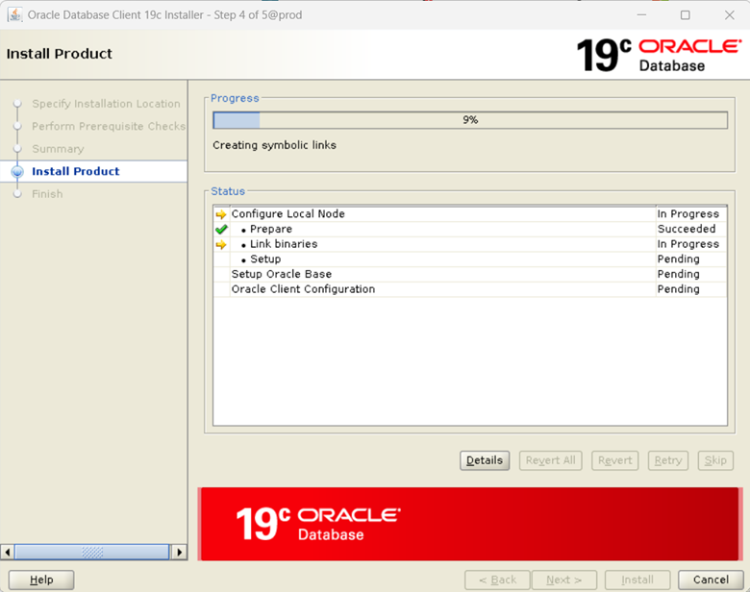Click the Succeeded status for Prepare
The height and width of the screenshot is (592, 750).
pyautogui.click(x=687, y=229)
